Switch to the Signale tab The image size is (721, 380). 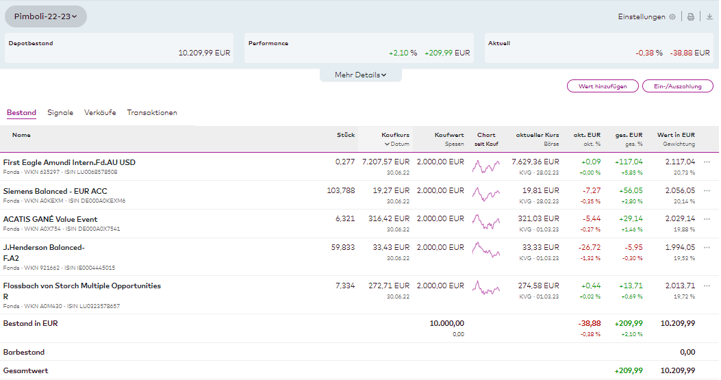pyautogui.click(x=60, y=113)
